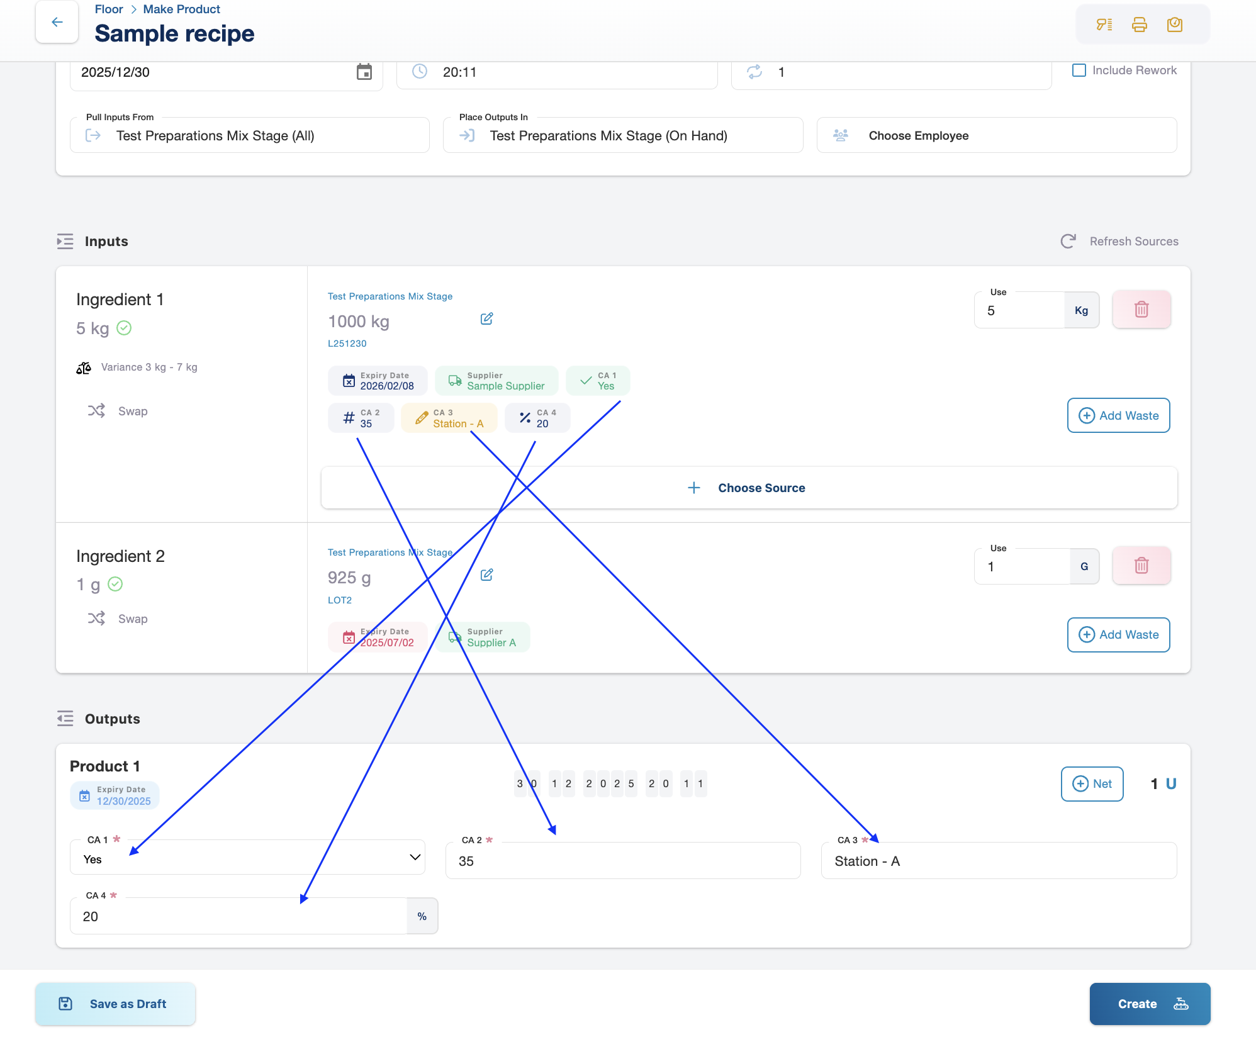Enable the Include Rework checkbox
The width and height of the screenshot is (1256, 1037).
[x=1079, y=70]
